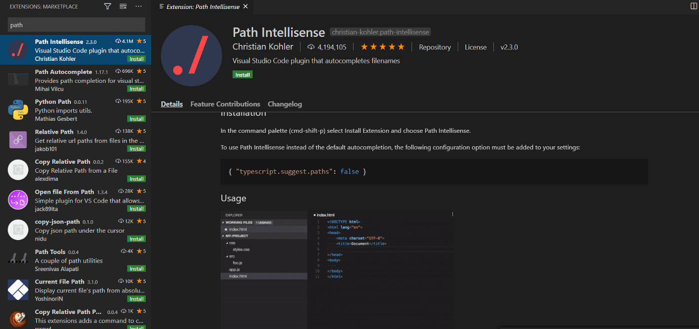Image resolution: width=699 pixels, height=329 pixels.
Task: Open the Extensions more actions menu
Action: tap(139, 6)
